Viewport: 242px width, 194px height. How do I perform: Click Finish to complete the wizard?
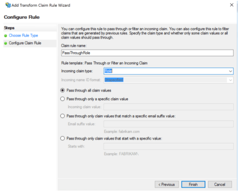pyautogui.click(x=193, y=185)
